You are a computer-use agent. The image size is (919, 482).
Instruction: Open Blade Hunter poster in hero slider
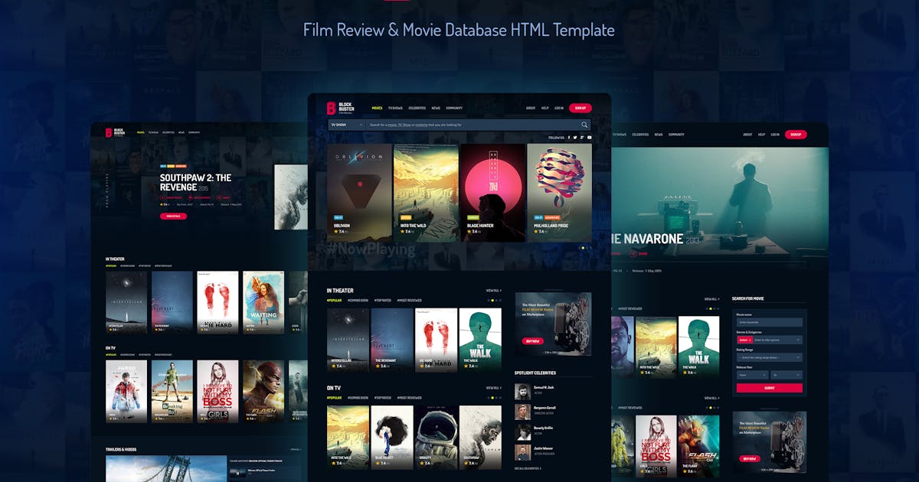[x=492, y=193]
